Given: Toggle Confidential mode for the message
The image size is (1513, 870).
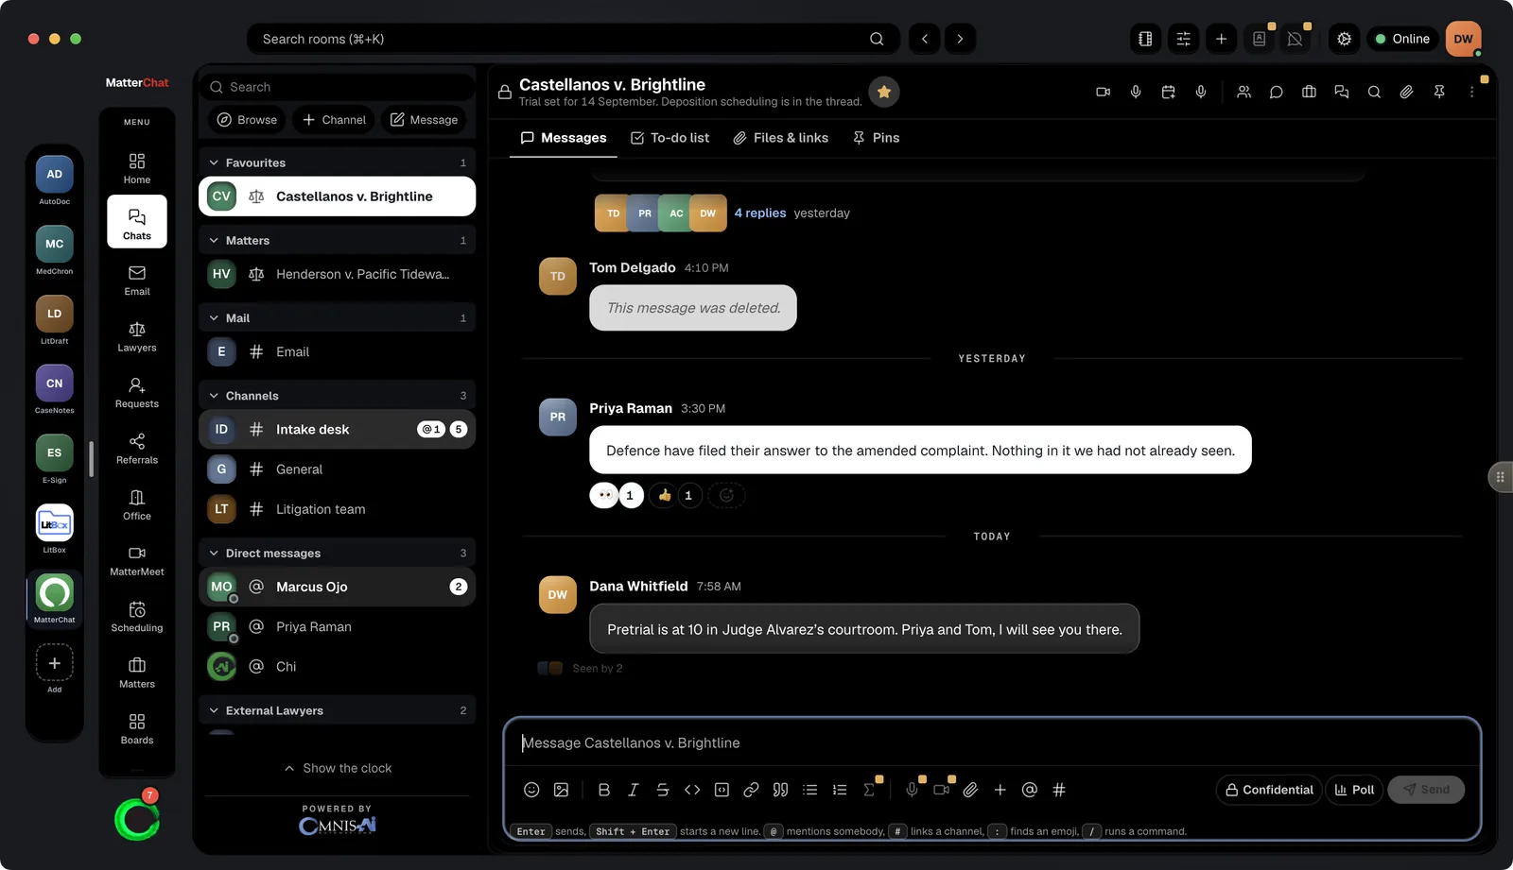Looking at the screenshot, I should [1269, 790].
